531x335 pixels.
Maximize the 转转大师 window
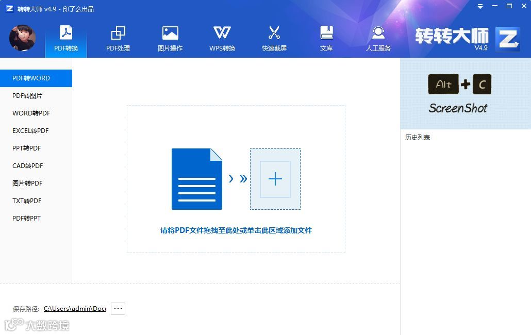[x=509, y=6]
